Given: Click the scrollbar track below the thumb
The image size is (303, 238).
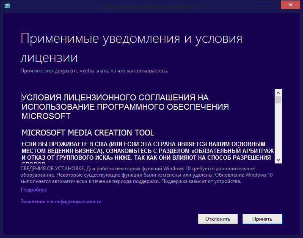Looking at the screenshot, I should 278,130.
